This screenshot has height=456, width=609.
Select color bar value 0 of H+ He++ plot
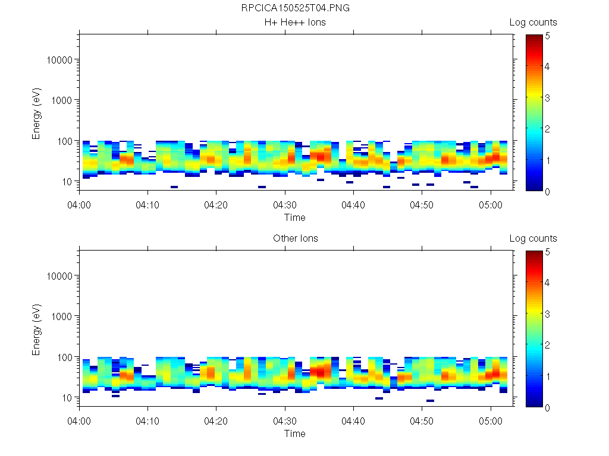click(x=547, y=192)
